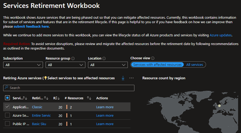Open the ellipsis more options menu
The image size is (241, 133).
pyautogui.click(x=132, y=78)
